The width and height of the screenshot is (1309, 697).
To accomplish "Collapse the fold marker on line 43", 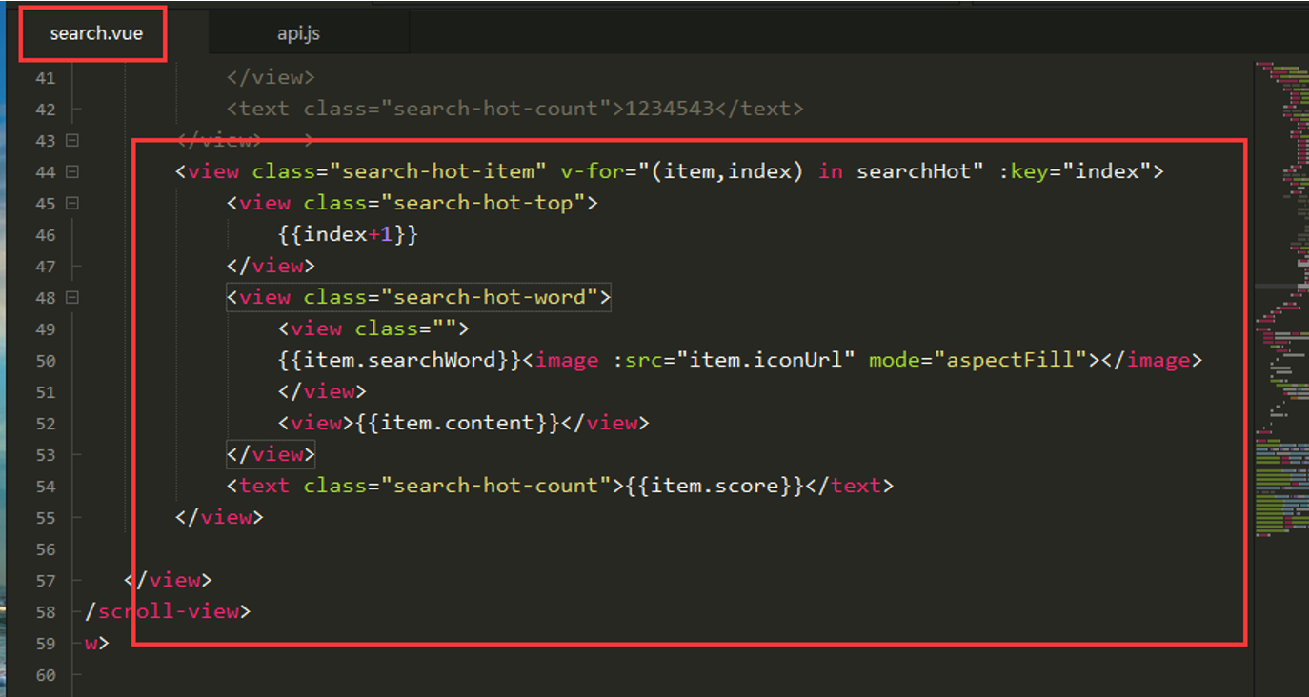I will (x=72, y=140).
